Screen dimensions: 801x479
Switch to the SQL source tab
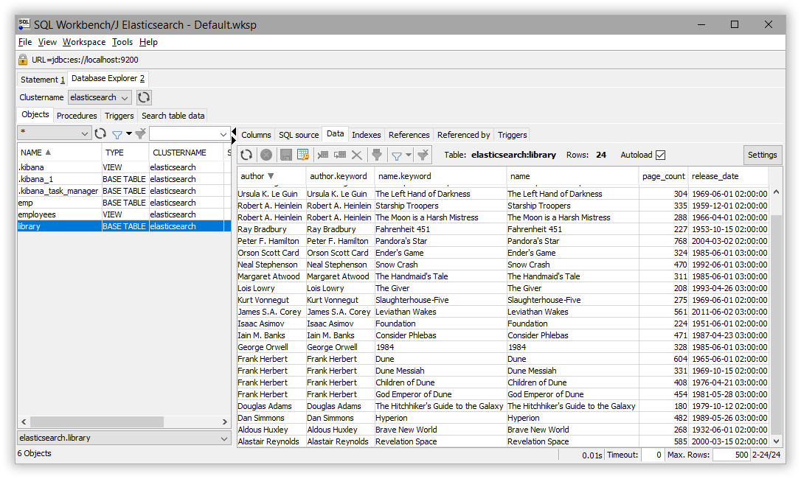tap(298, 134)
